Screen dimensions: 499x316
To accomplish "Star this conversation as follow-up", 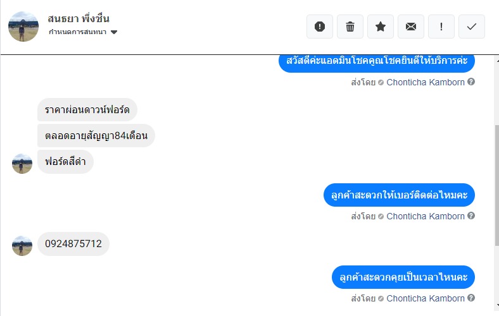I will tap(381, 27).
